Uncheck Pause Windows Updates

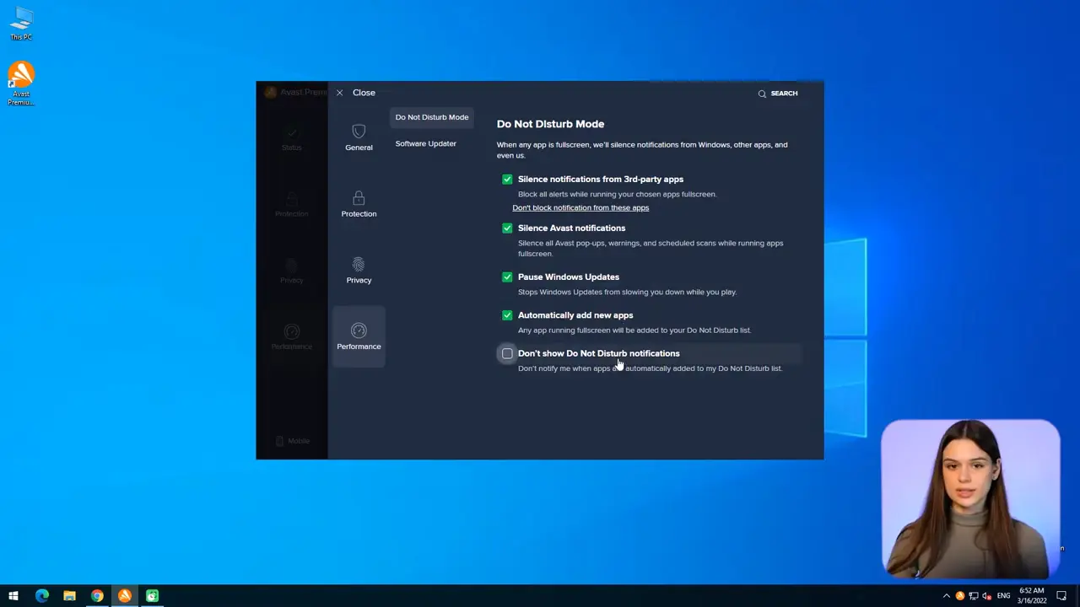tap(507, 277)
